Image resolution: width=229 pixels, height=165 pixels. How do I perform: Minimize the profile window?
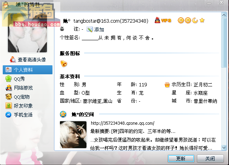tap(209, 3)
